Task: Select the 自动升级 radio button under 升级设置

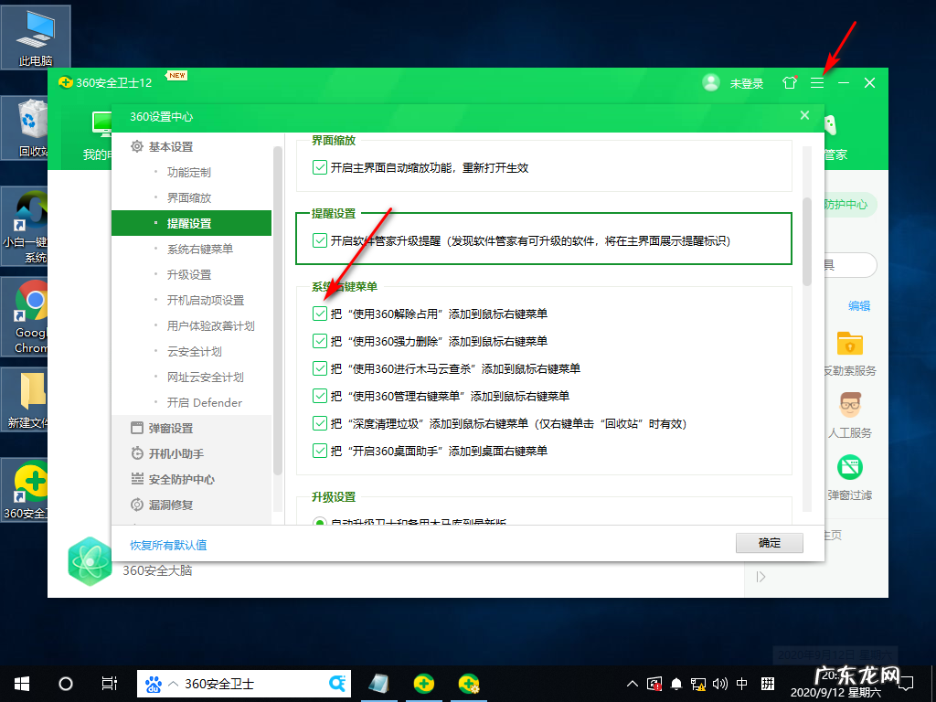Action: pos(321,524)
